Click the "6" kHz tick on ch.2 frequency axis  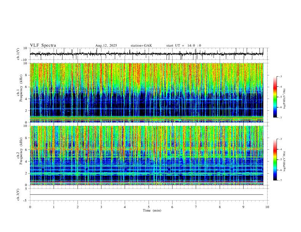point(26,150)
